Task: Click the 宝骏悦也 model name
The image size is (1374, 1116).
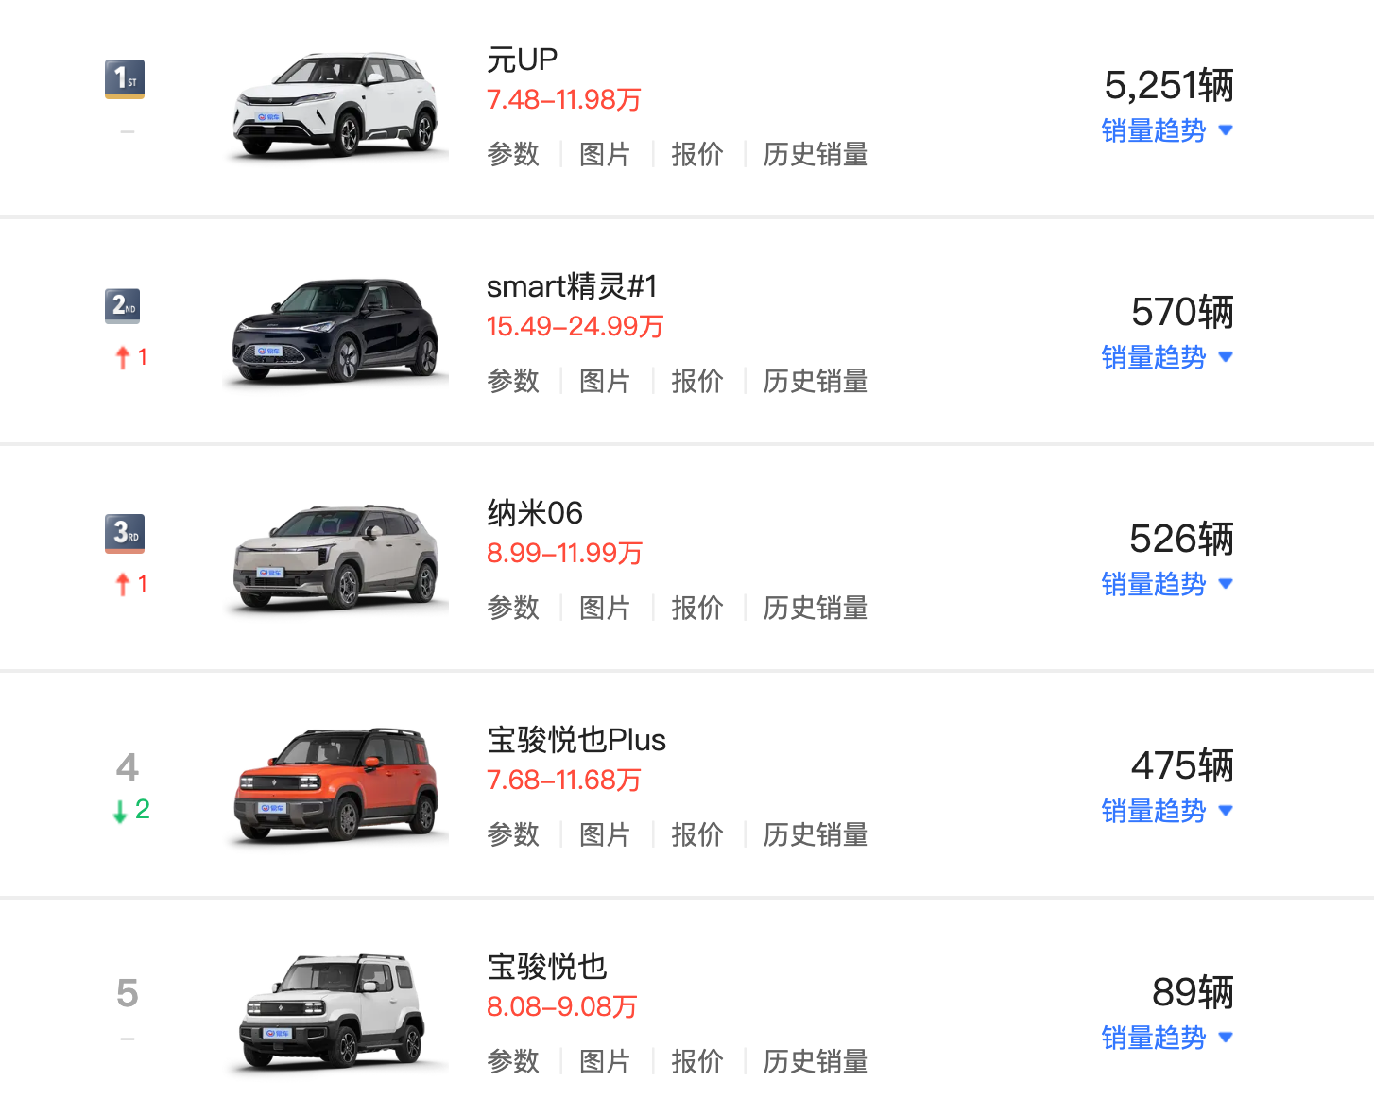Action: [x=546, y=967]
